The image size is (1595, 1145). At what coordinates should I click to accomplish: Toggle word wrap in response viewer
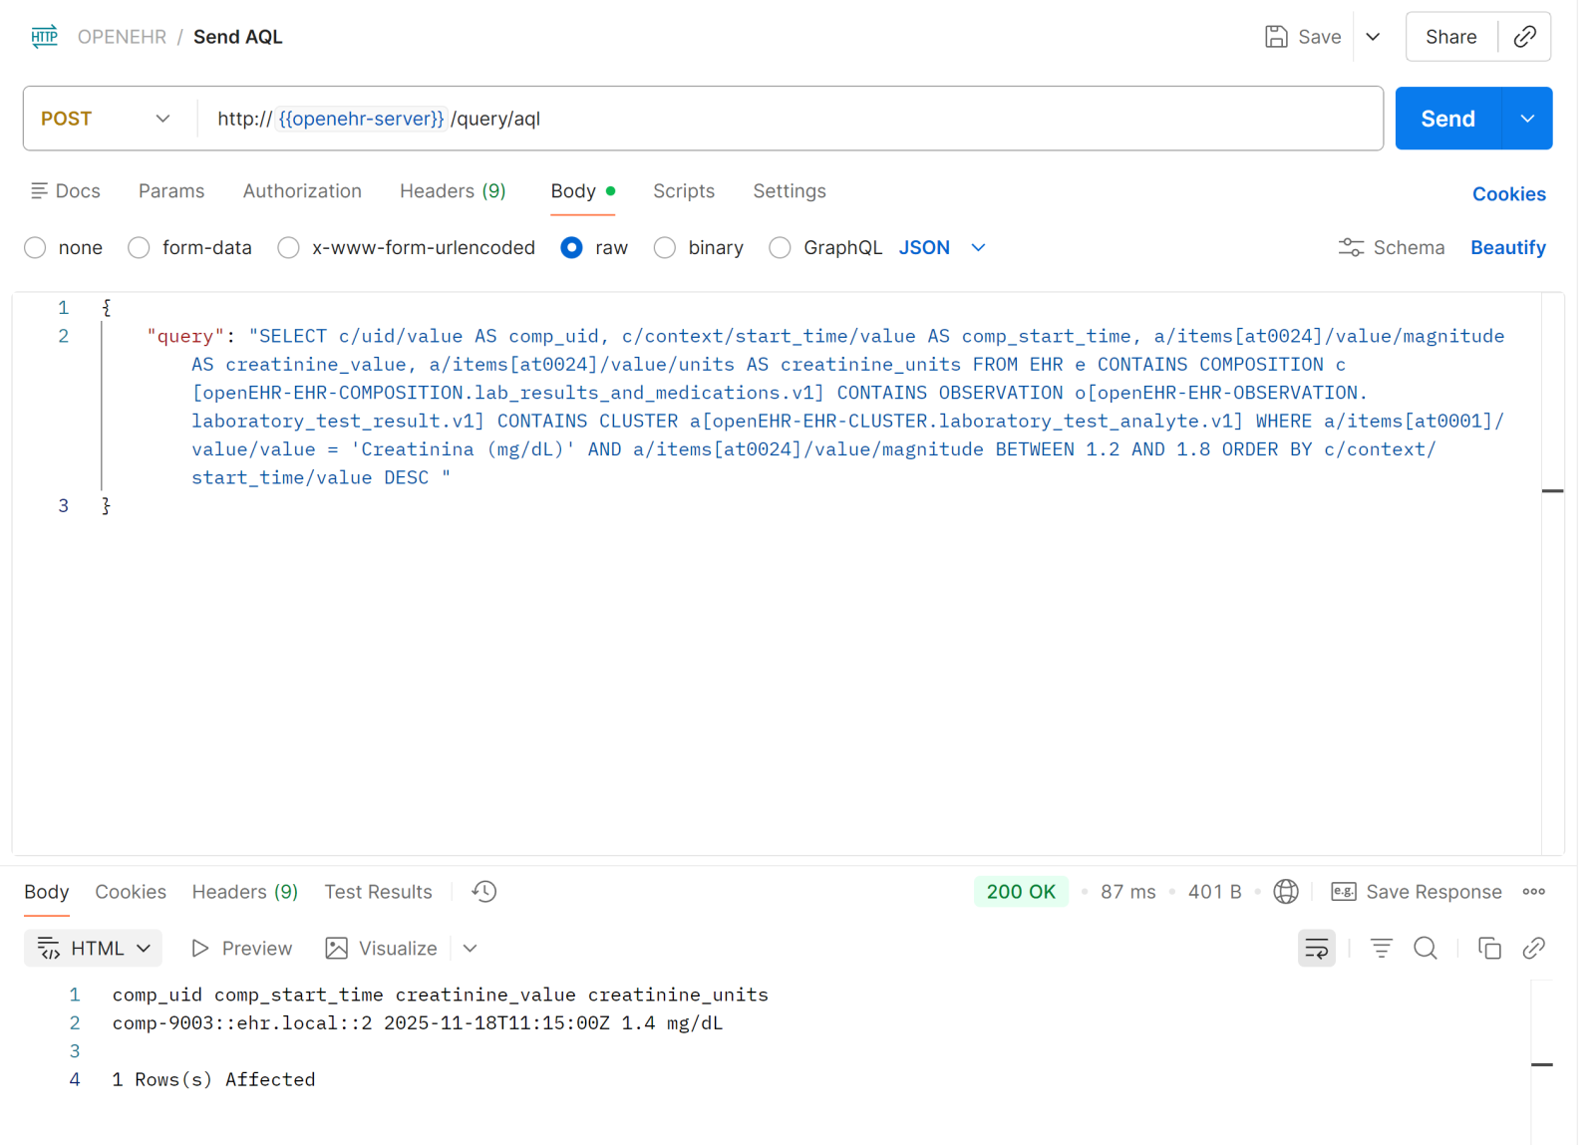coord(1316,949)
